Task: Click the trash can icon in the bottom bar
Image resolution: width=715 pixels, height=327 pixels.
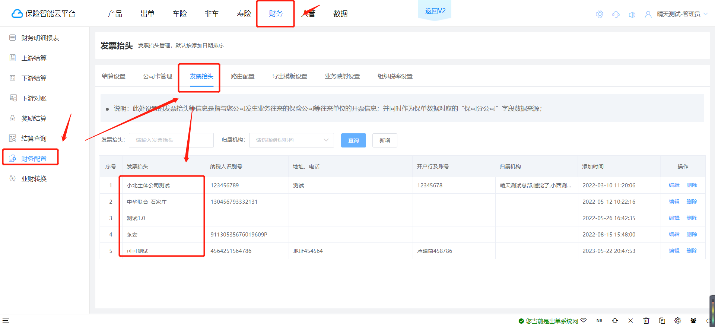Action: click(x=646, y=320)
